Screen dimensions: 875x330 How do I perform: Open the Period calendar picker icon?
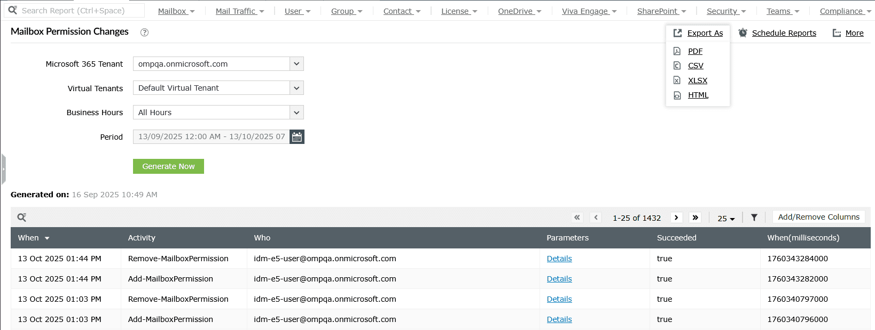[x=297, y=137]
